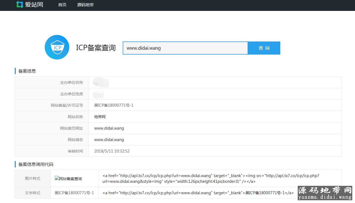The height and width of the screenshot is (203, 355).
Task: Click the 网站域名 value www.didai.wang
Action: [109, 140]
